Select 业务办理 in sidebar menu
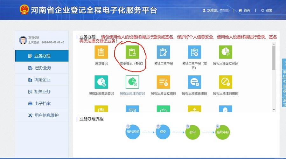Image resolution: width=286 pixels, height=159 pixels. (x=42, y=56)
